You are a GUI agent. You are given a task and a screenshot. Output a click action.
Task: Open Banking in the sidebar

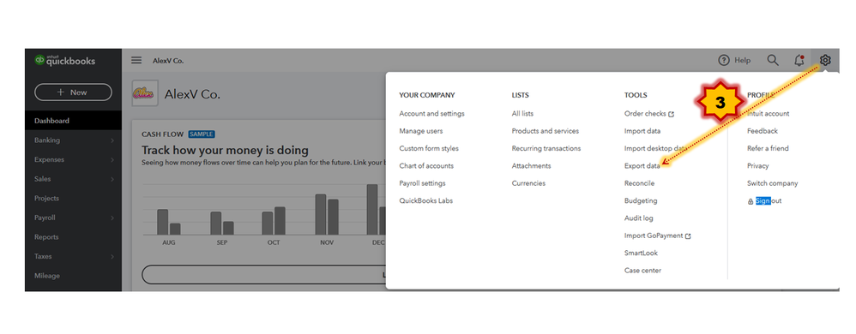[47, 140]
